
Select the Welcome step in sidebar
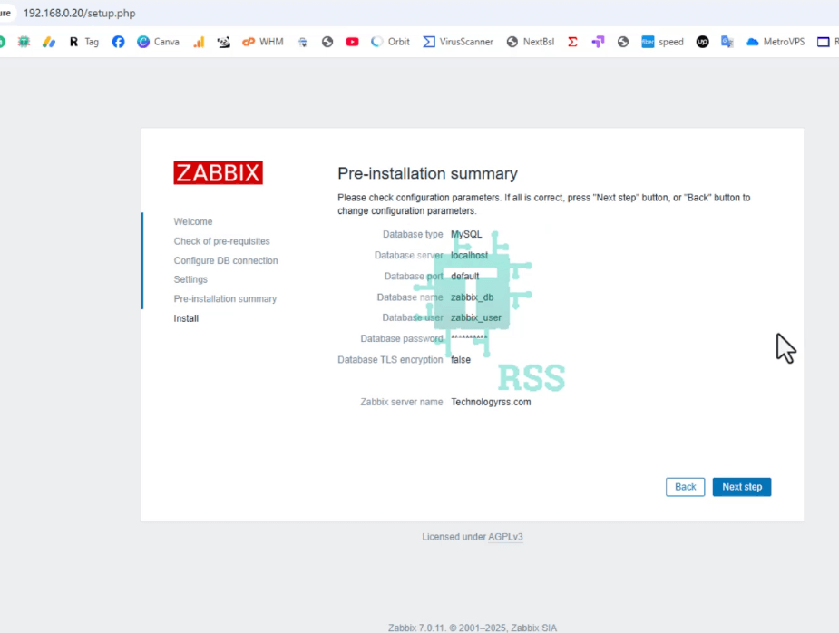193,221
